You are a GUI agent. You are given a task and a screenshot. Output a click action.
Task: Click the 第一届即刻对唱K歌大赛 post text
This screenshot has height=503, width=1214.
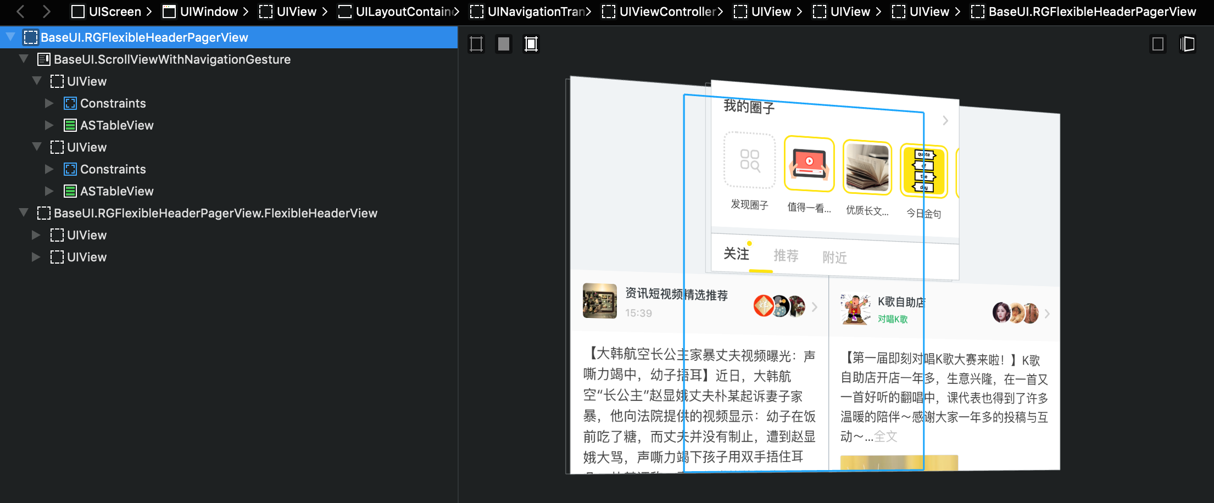[944, 398]
